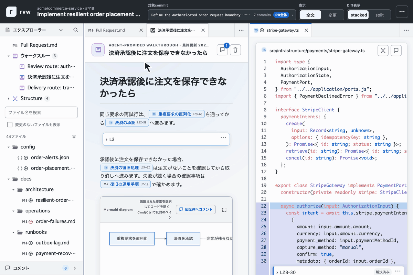Image resolution: width=413 pixels, height=275 pixels.
Task: Select 変更 display mode
Action: [x=332, y=15]
